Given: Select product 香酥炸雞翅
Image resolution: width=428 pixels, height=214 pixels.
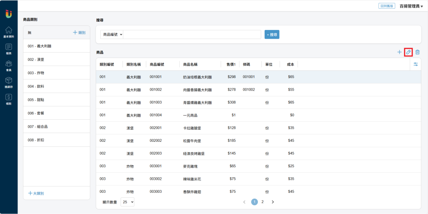Looking at the screenshot, I should point(192,191).
